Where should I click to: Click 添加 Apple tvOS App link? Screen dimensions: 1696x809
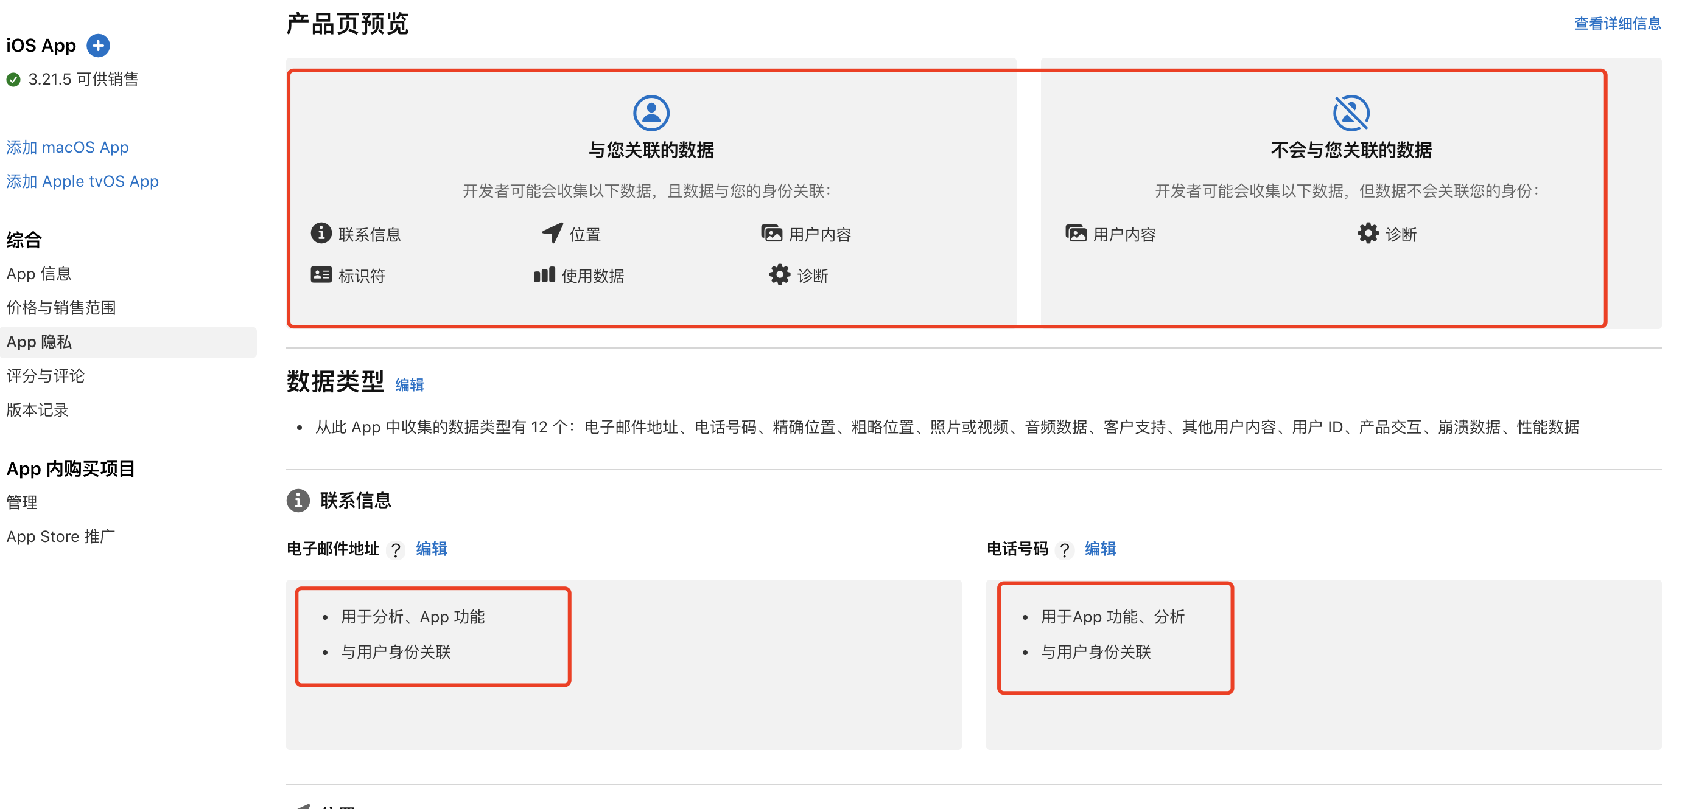tap(82, 181)
